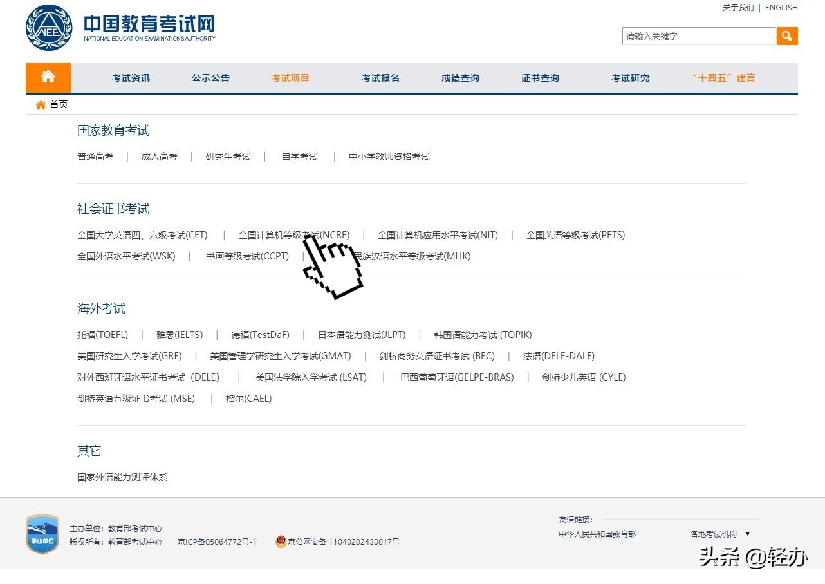The height and width of the screenshot is (584, 825).
Task: Expand the 各地考试机构 dropdown
Action: point(720,534)
